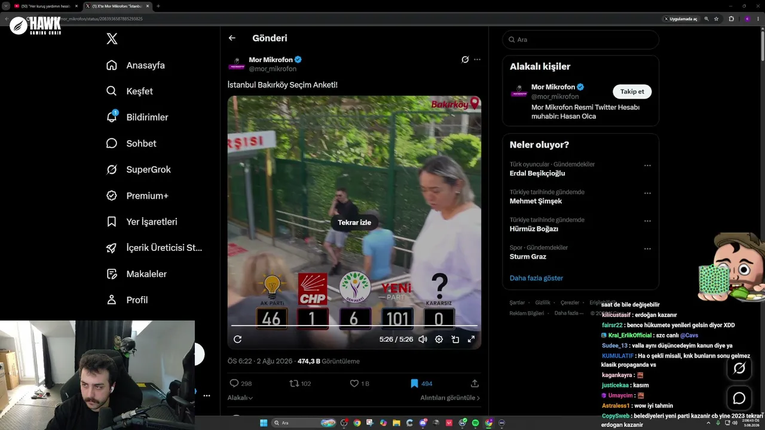Click the share icon under the post
The width and height of the screenshot is (765, 430).
pos(475,383)
